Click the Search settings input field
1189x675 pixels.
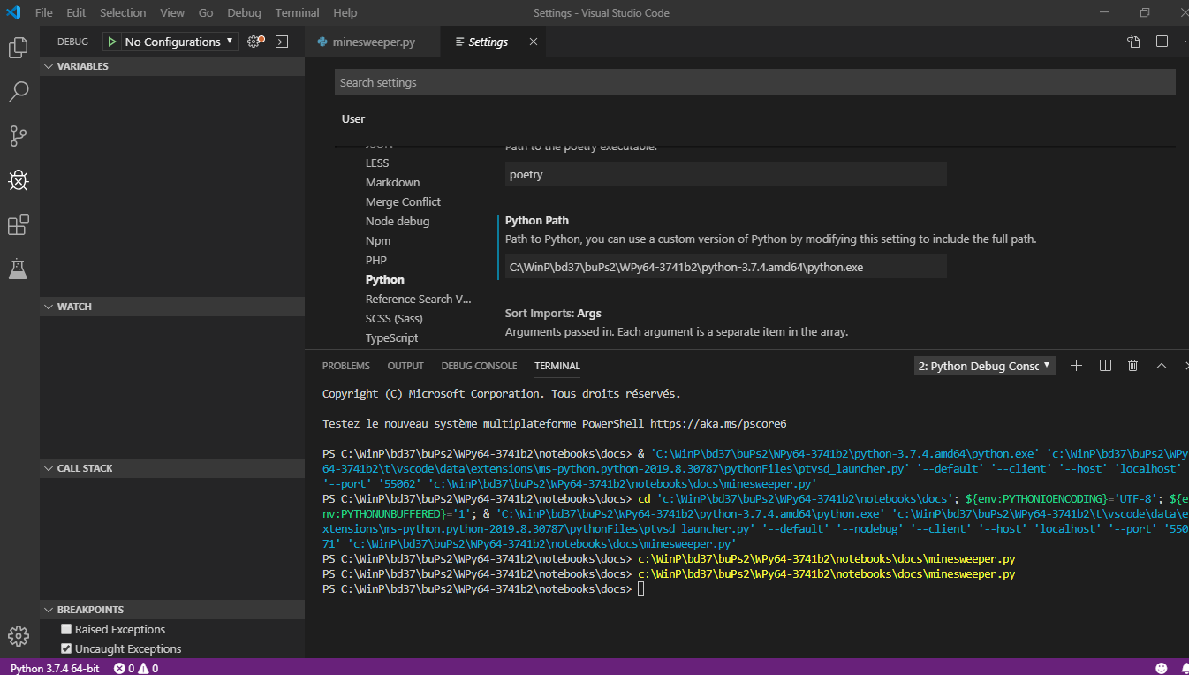click(754, 82)
